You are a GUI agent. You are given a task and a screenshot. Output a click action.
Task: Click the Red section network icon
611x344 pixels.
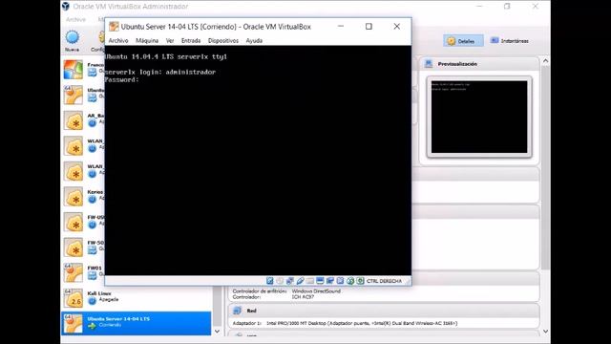tap(237, 311)
